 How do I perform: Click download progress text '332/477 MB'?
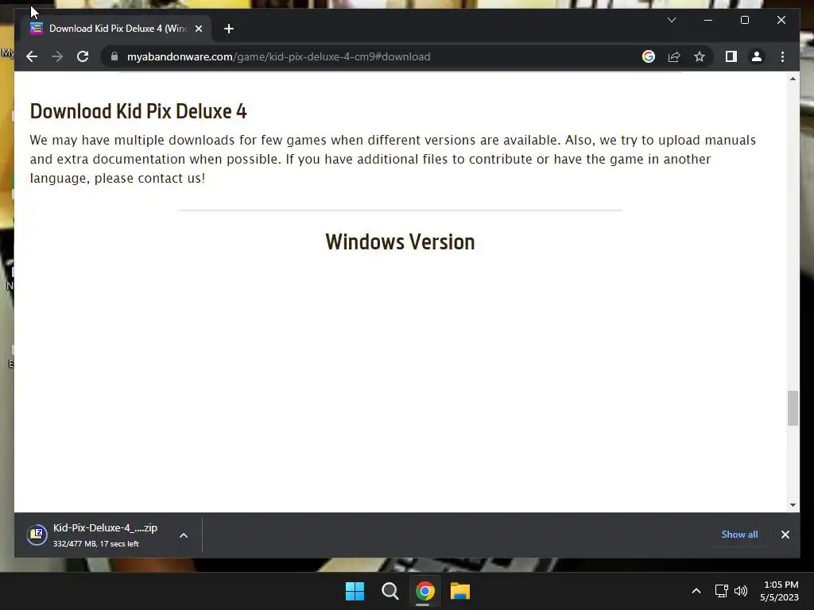74,543
